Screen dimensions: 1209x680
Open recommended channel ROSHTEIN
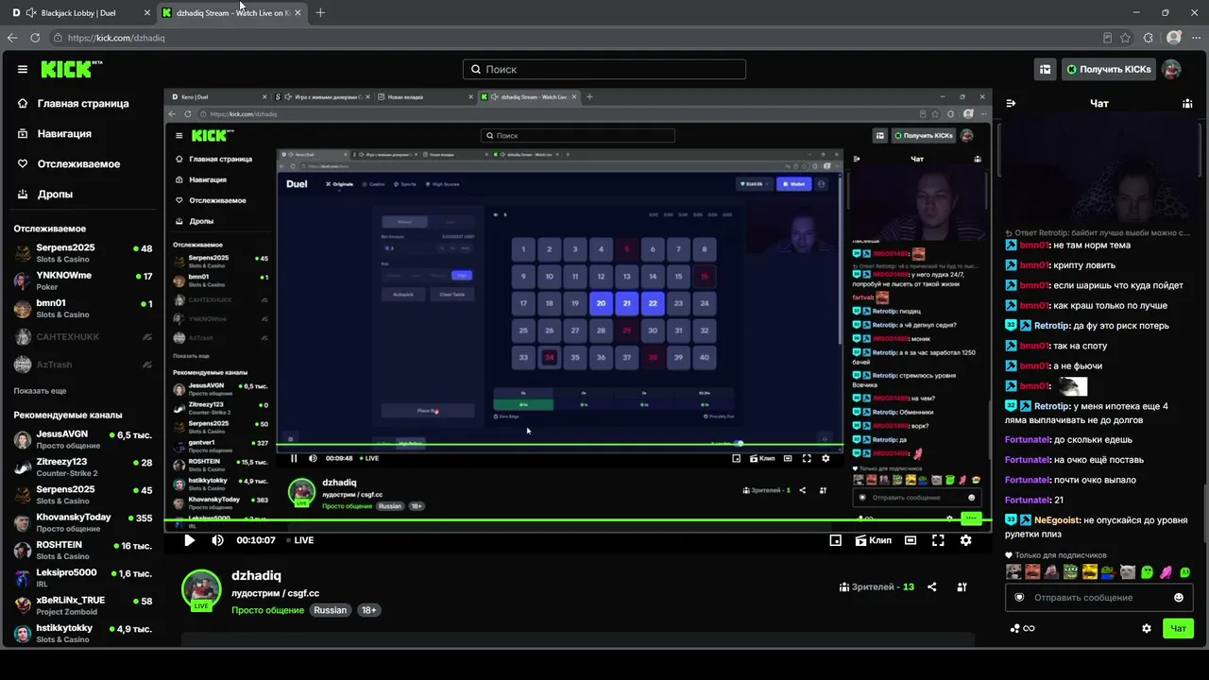click(83, 550)
